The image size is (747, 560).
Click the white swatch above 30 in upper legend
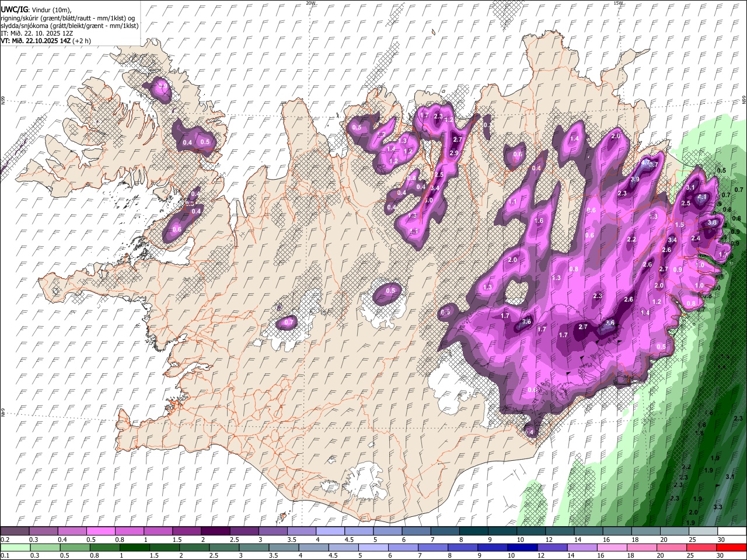coord(731,531)
